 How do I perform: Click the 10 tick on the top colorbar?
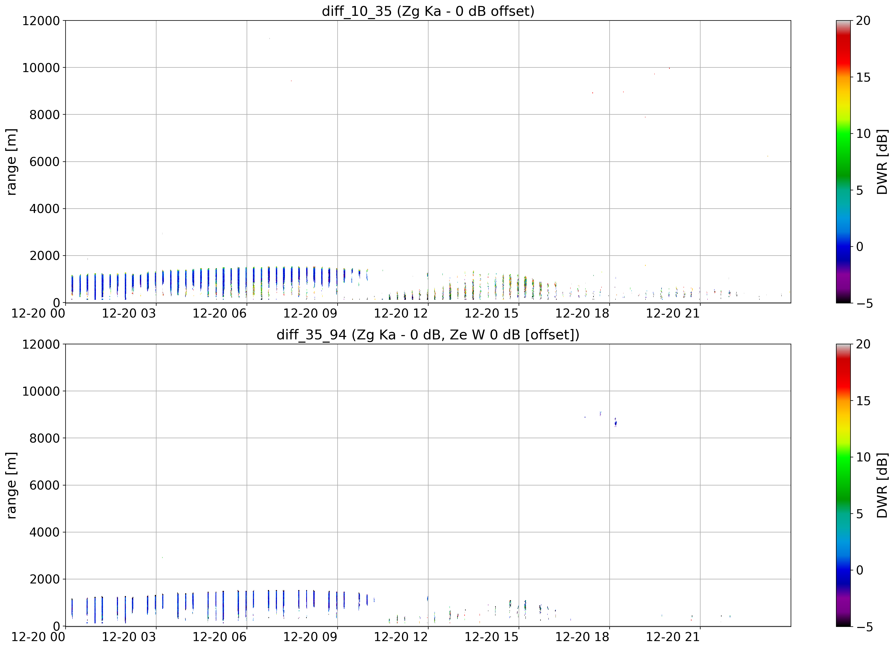coord(863,134)
